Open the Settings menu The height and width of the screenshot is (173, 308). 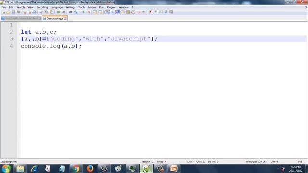click(x=70, y=7)
